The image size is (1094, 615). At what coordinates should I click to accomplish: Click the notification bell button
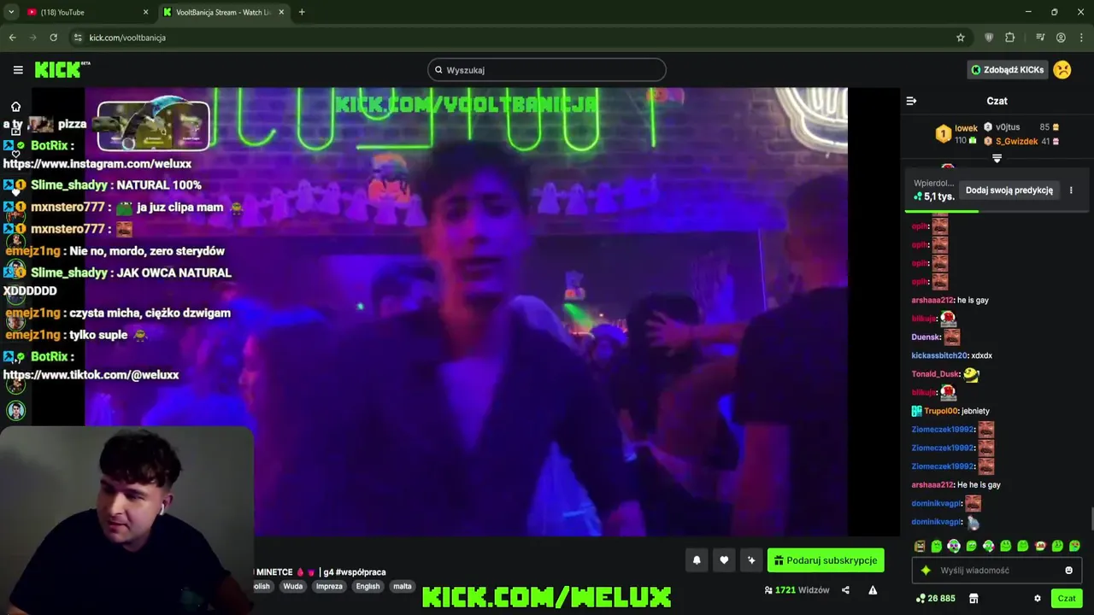[697, 560]
